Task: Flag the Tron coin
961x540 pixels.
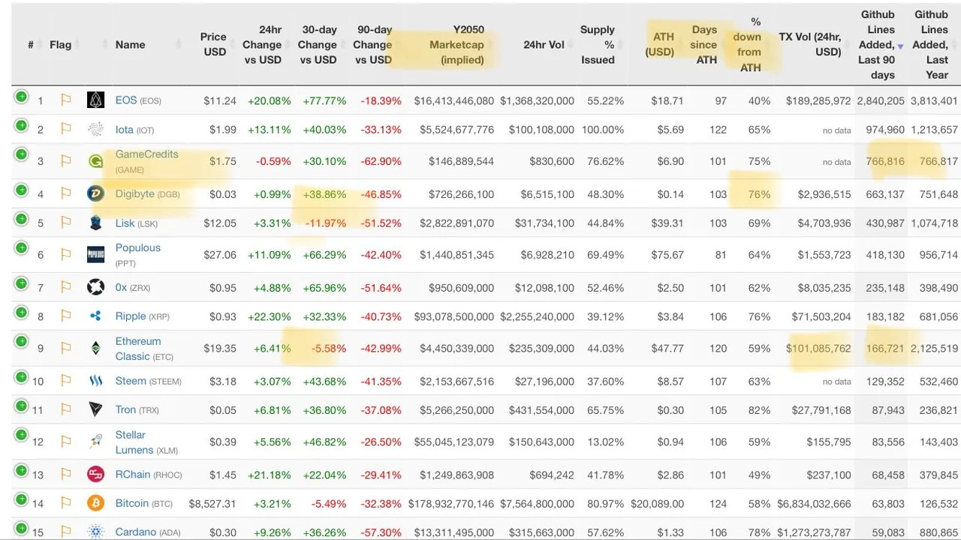Action: coord(65,409)
